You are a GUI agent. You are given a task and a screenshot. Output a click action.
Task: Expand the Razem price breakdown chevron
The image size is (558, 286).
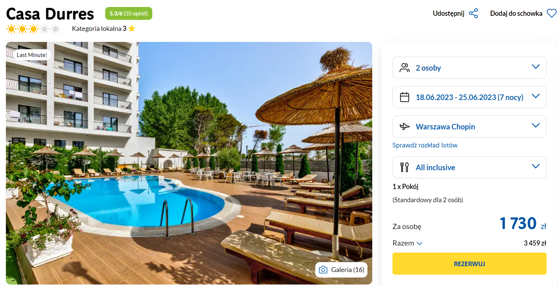pyautogui.click(x=419, y=243)
